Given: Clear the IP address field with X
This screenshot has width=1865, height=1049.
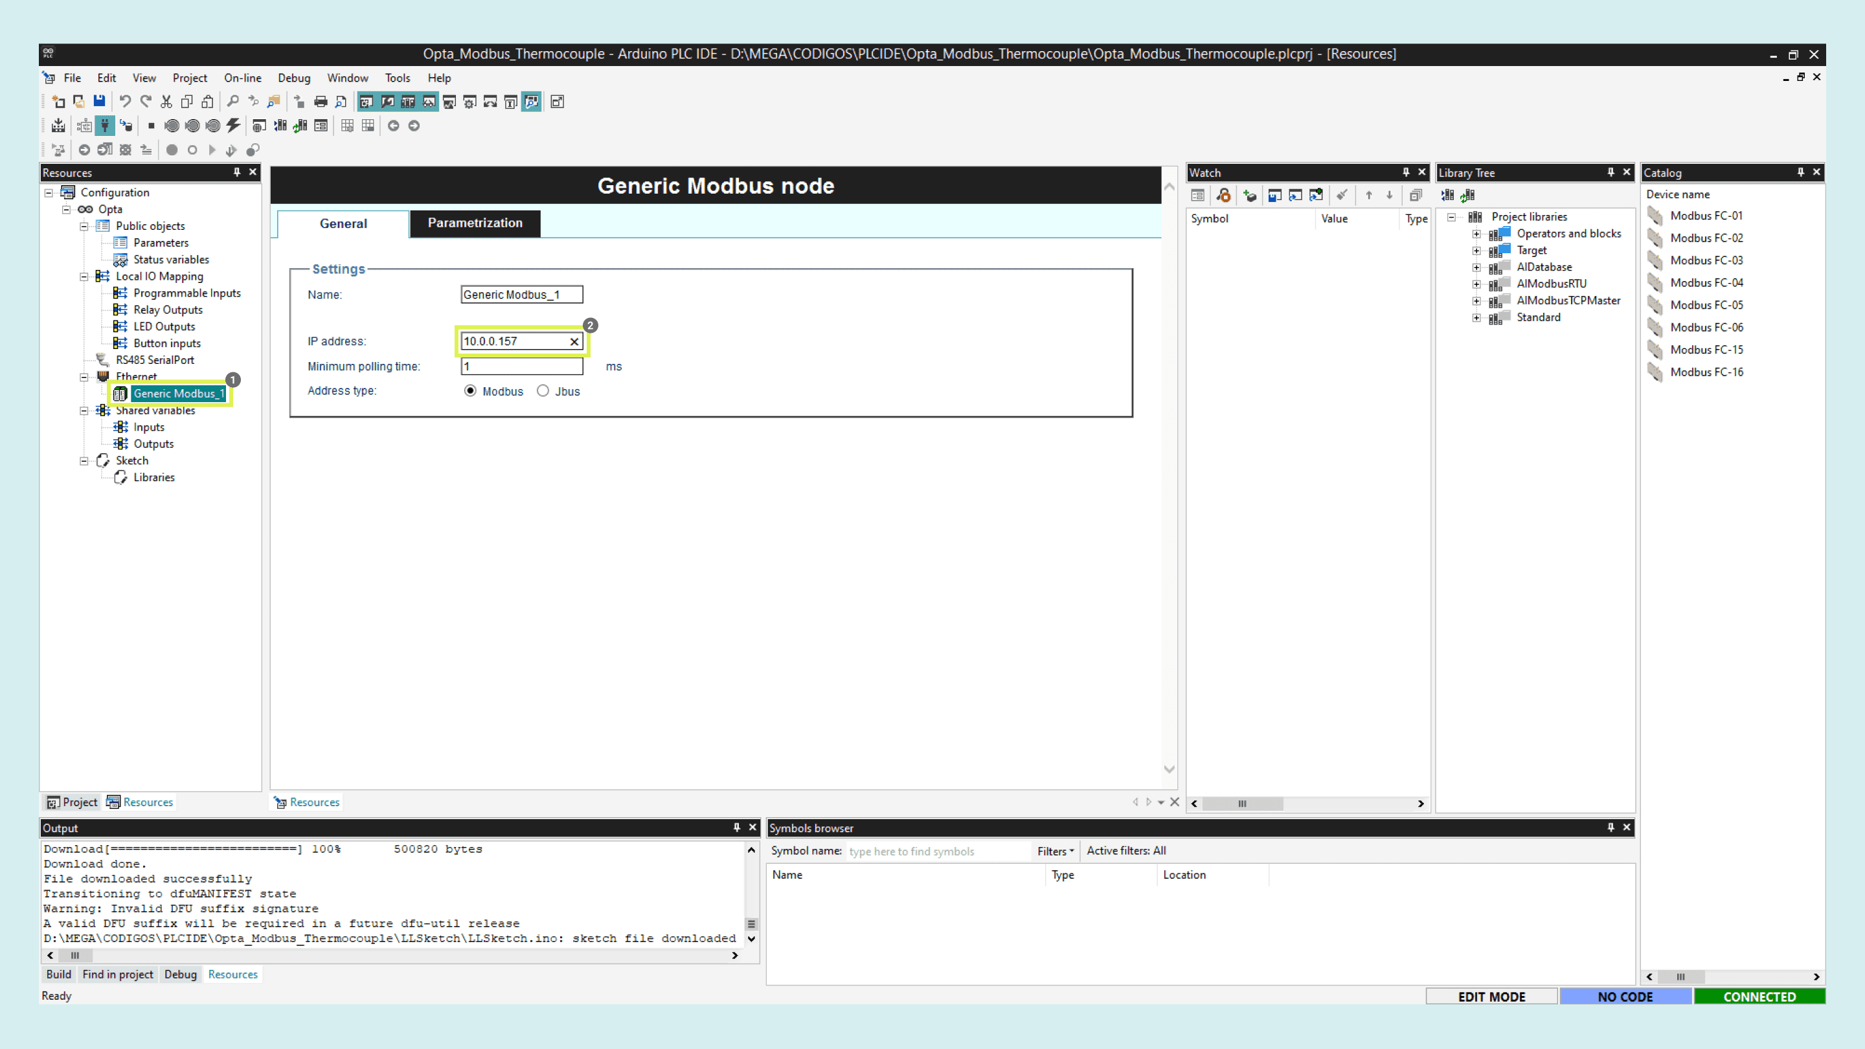Looking at the screenshot, I should [x=574, y=342].
